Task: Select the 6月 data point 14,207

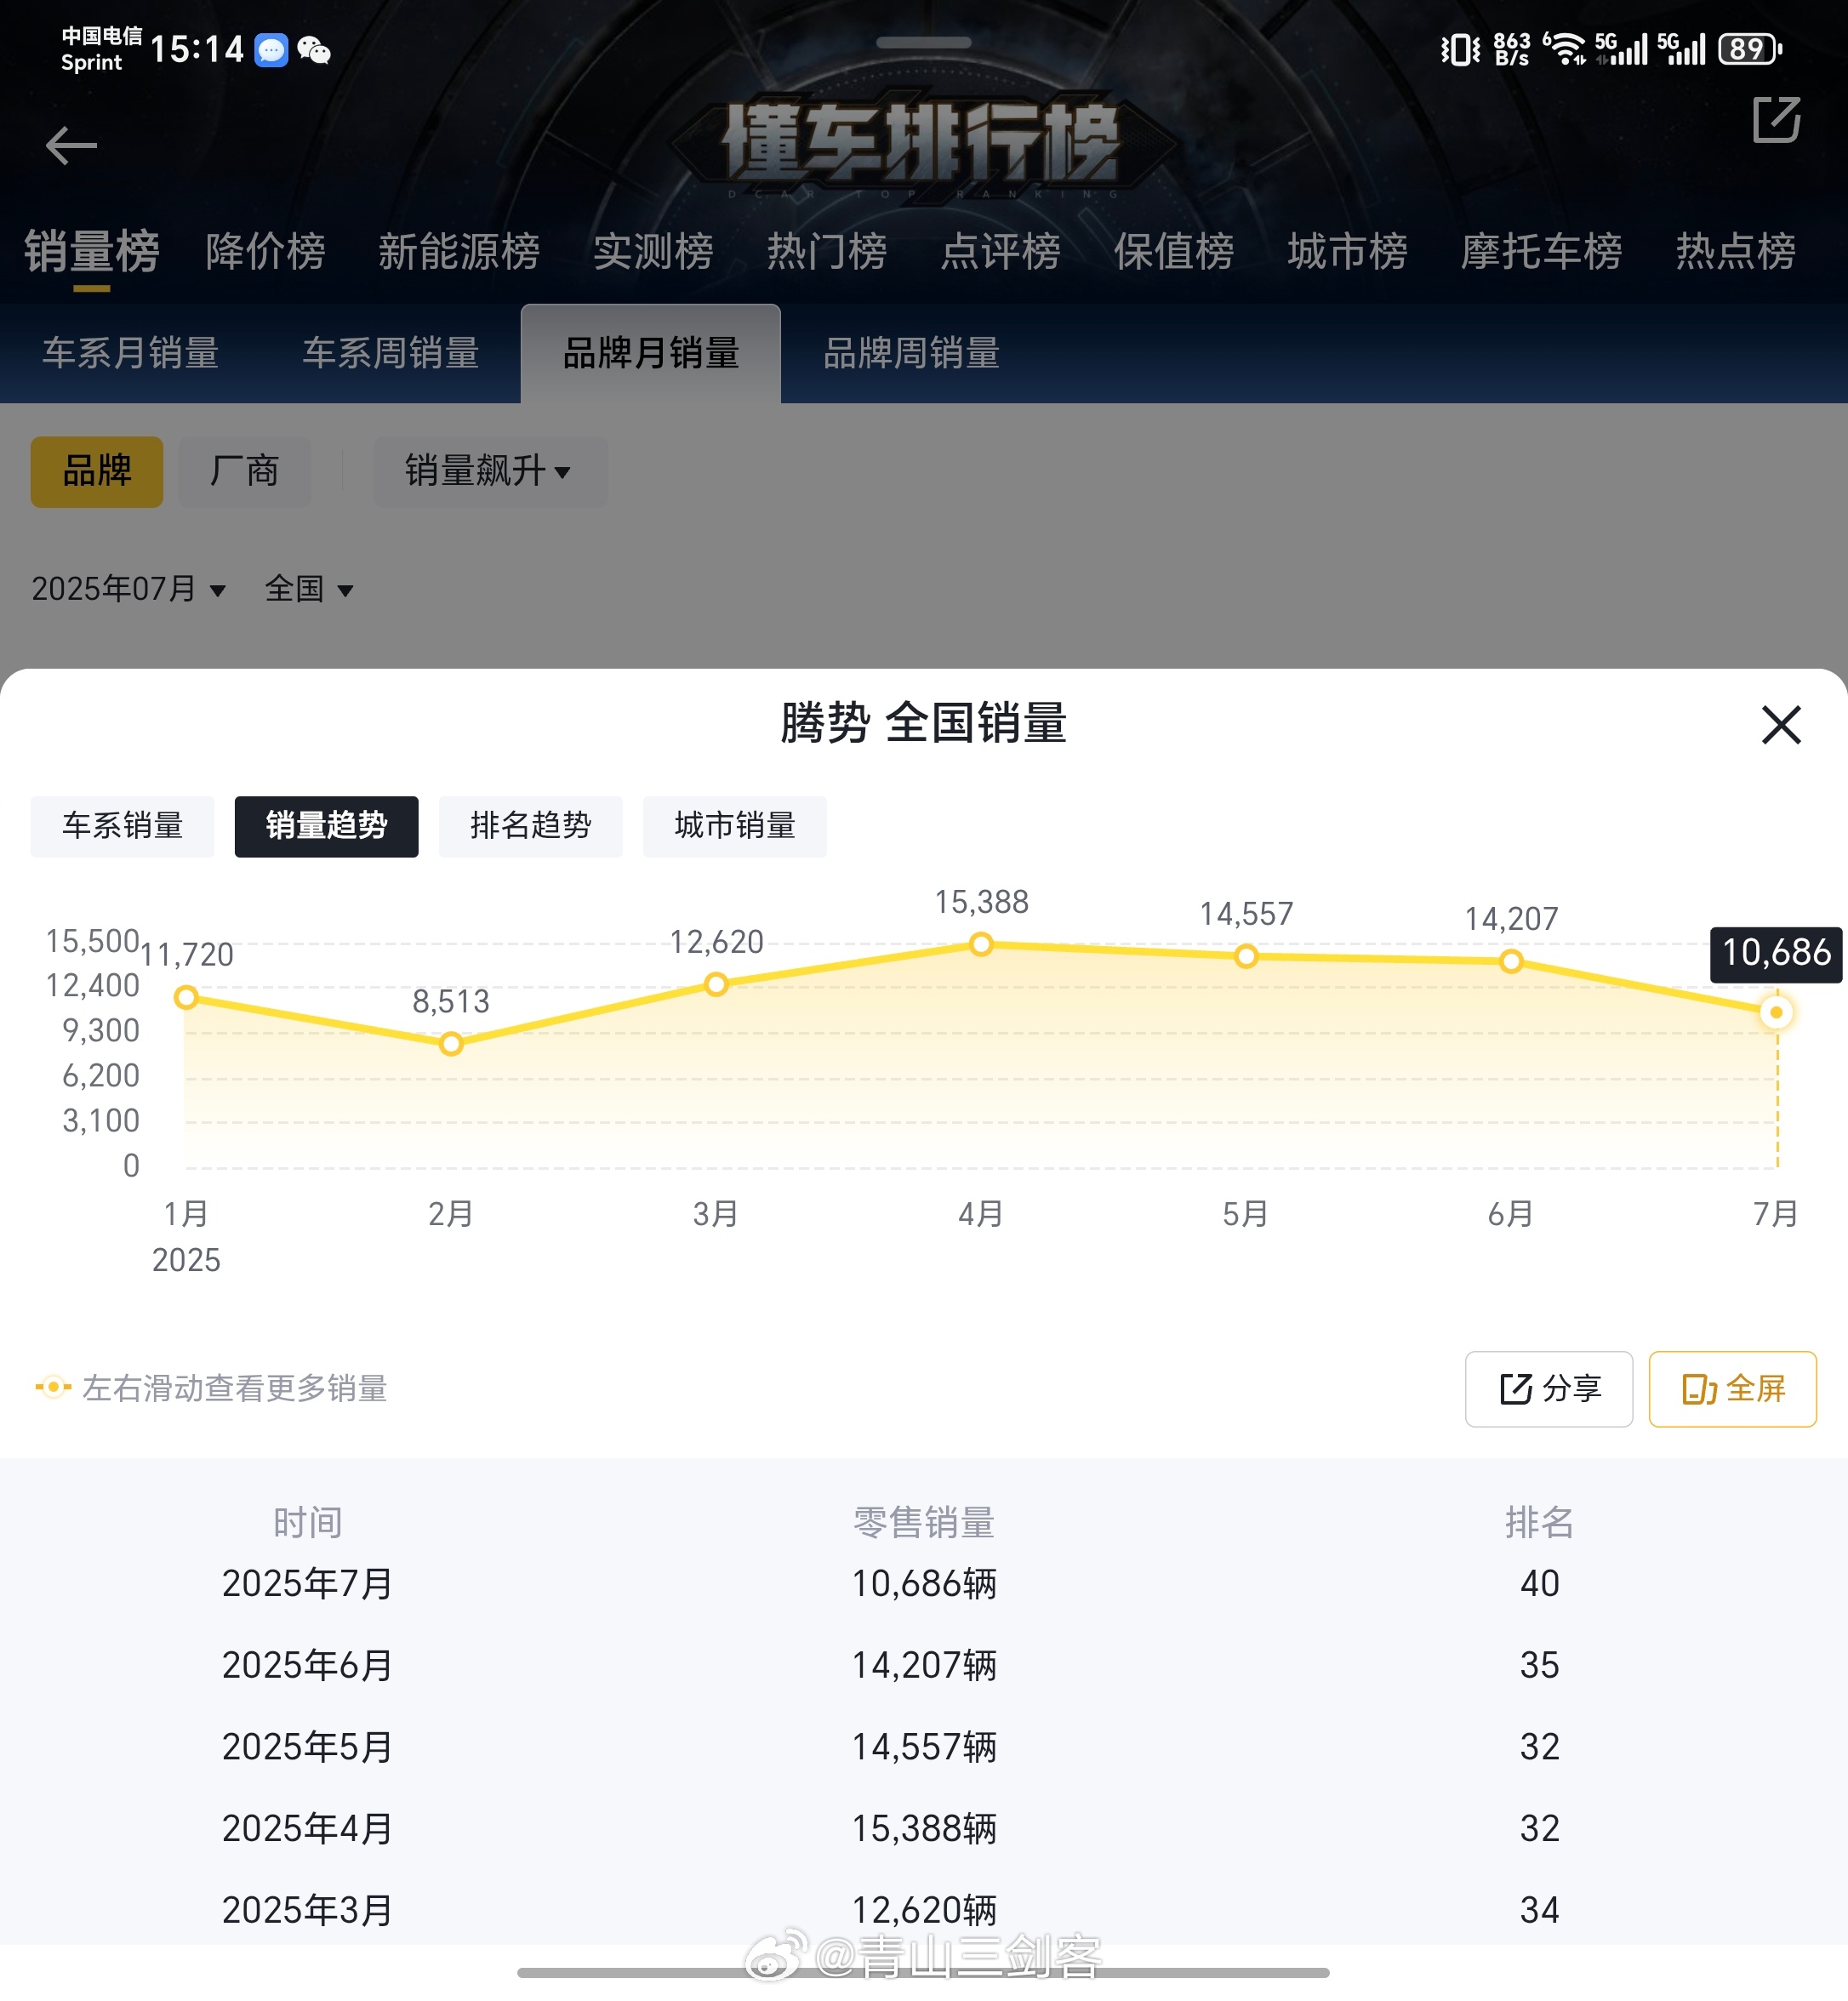Action: pos(1511,961)
